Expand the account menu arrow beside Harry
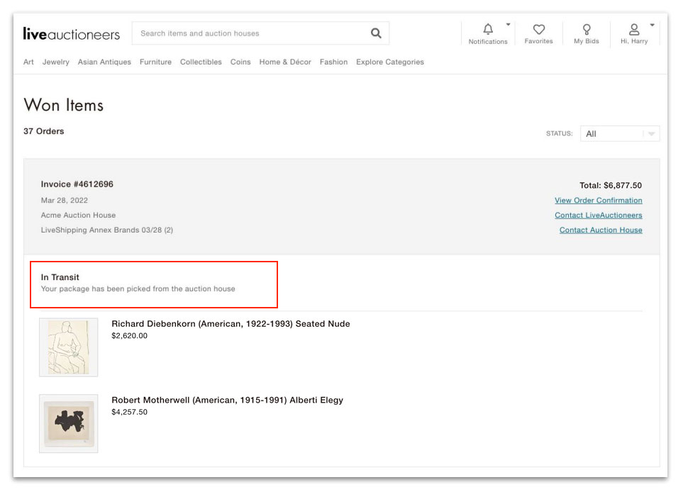The image size is (688, 492). [652, 24]
